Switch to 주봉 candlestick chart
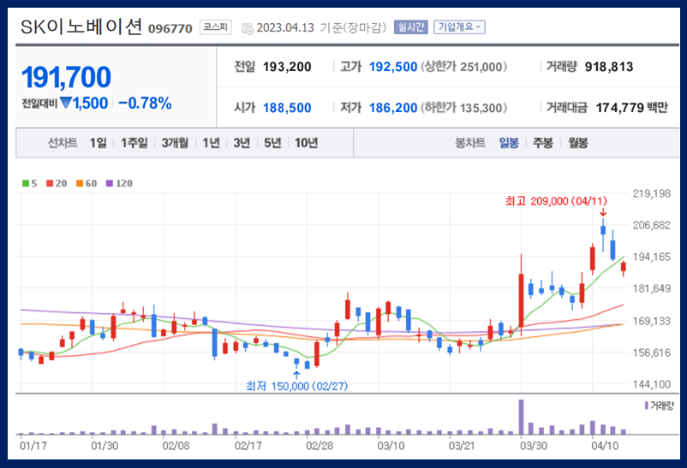 tap(543, 143)
